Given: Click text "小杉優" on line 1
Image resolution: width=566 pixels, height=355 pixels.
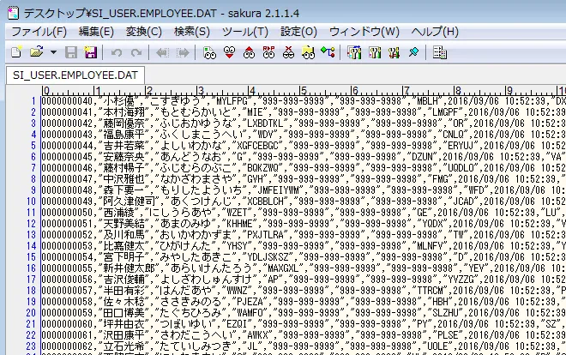Looking at the screenshot, I should pos(118,101).
